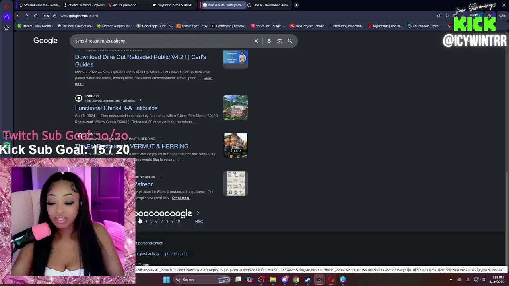
Task: Open the Kicklet.app bookmark
Action: pos(155,26)
